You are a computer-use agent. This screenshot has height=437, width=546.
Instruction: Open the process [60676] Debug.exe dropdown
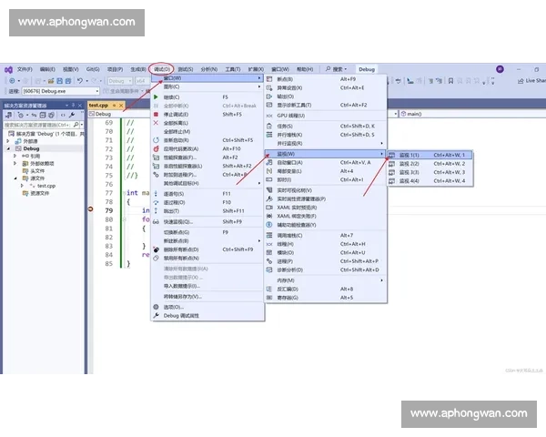pyautogui.click(x=61, y=91)
